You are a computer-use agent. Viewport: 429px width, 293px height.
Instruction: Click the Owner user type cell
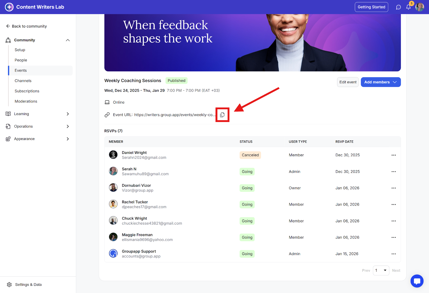pos(295,188)
